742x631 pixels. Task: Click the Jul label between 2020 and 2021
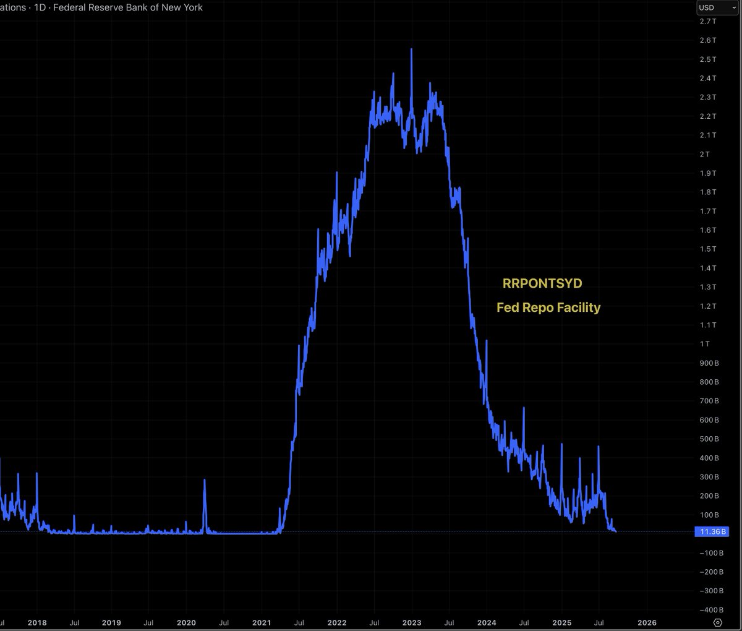[x=224, y=623]
